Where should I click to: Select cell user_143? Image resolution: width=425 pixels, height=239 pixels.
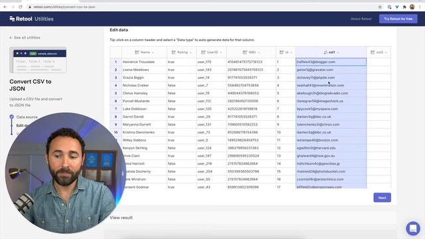click(x=211, y=70)
